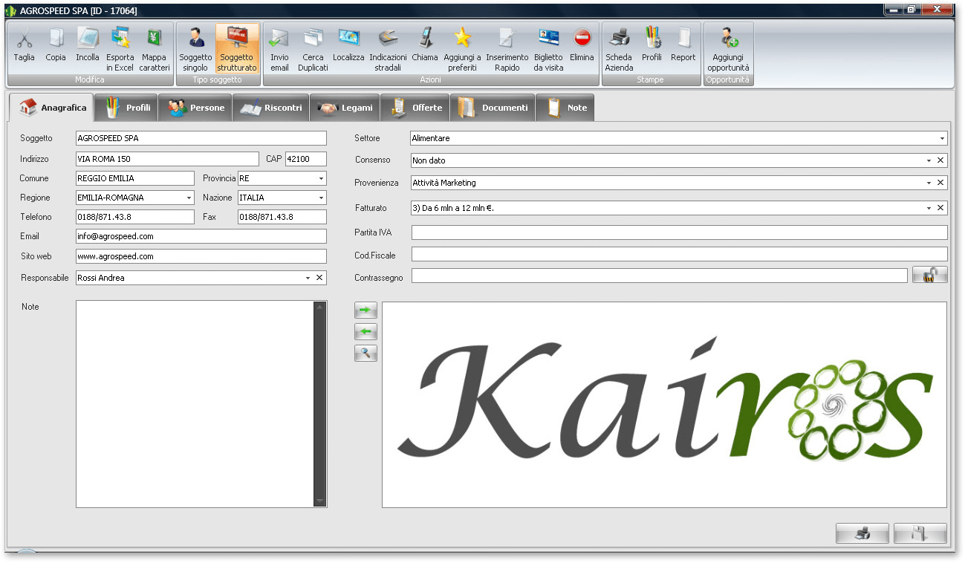Click the Soggetto name field

201,138
